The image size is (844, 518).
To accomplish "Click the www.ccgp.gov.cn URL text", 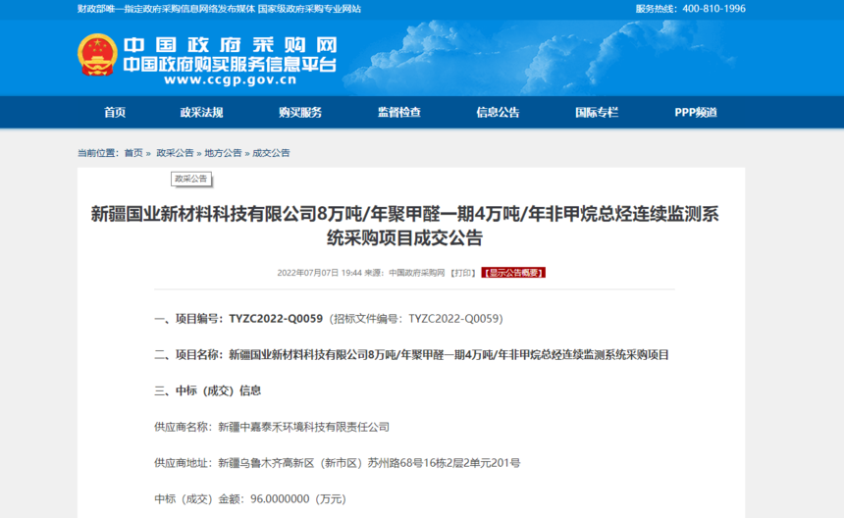I will pos(231,80).
